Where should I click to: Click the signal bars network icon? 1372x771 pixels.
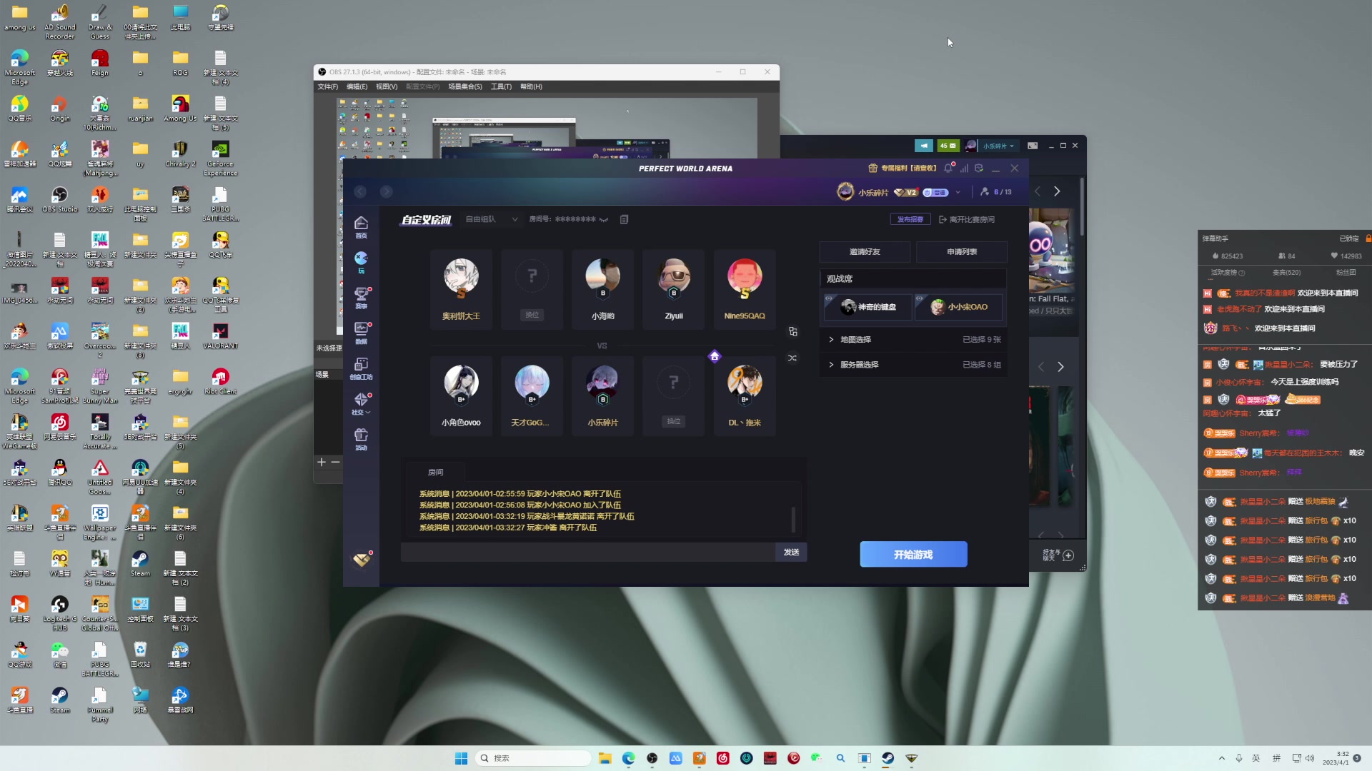click(964, 168)
